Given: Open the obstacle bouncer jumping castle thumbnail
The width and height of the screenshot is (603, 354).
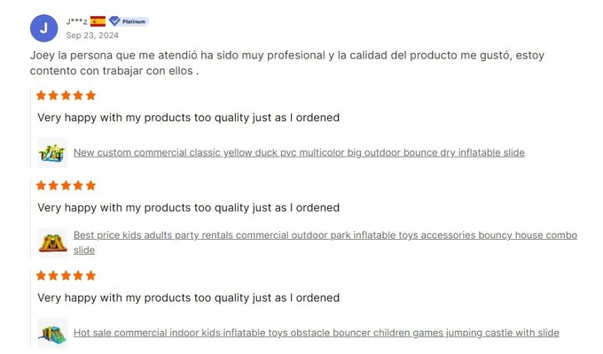Looking at the screenshot, I should coord(52,333).
